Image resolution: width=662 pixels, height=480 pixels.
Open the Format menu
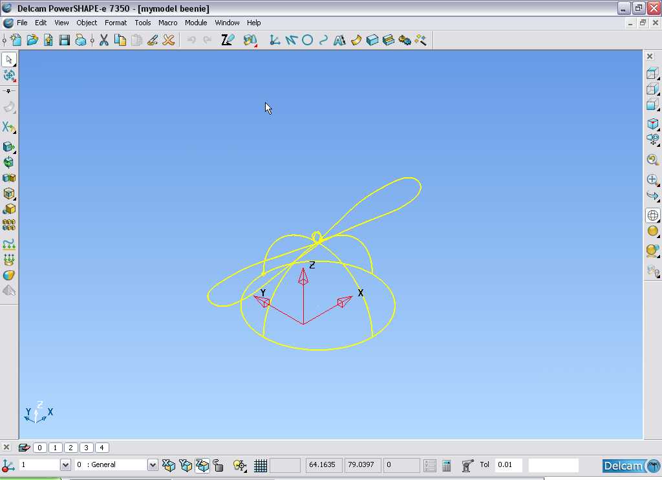coord(116,23)
